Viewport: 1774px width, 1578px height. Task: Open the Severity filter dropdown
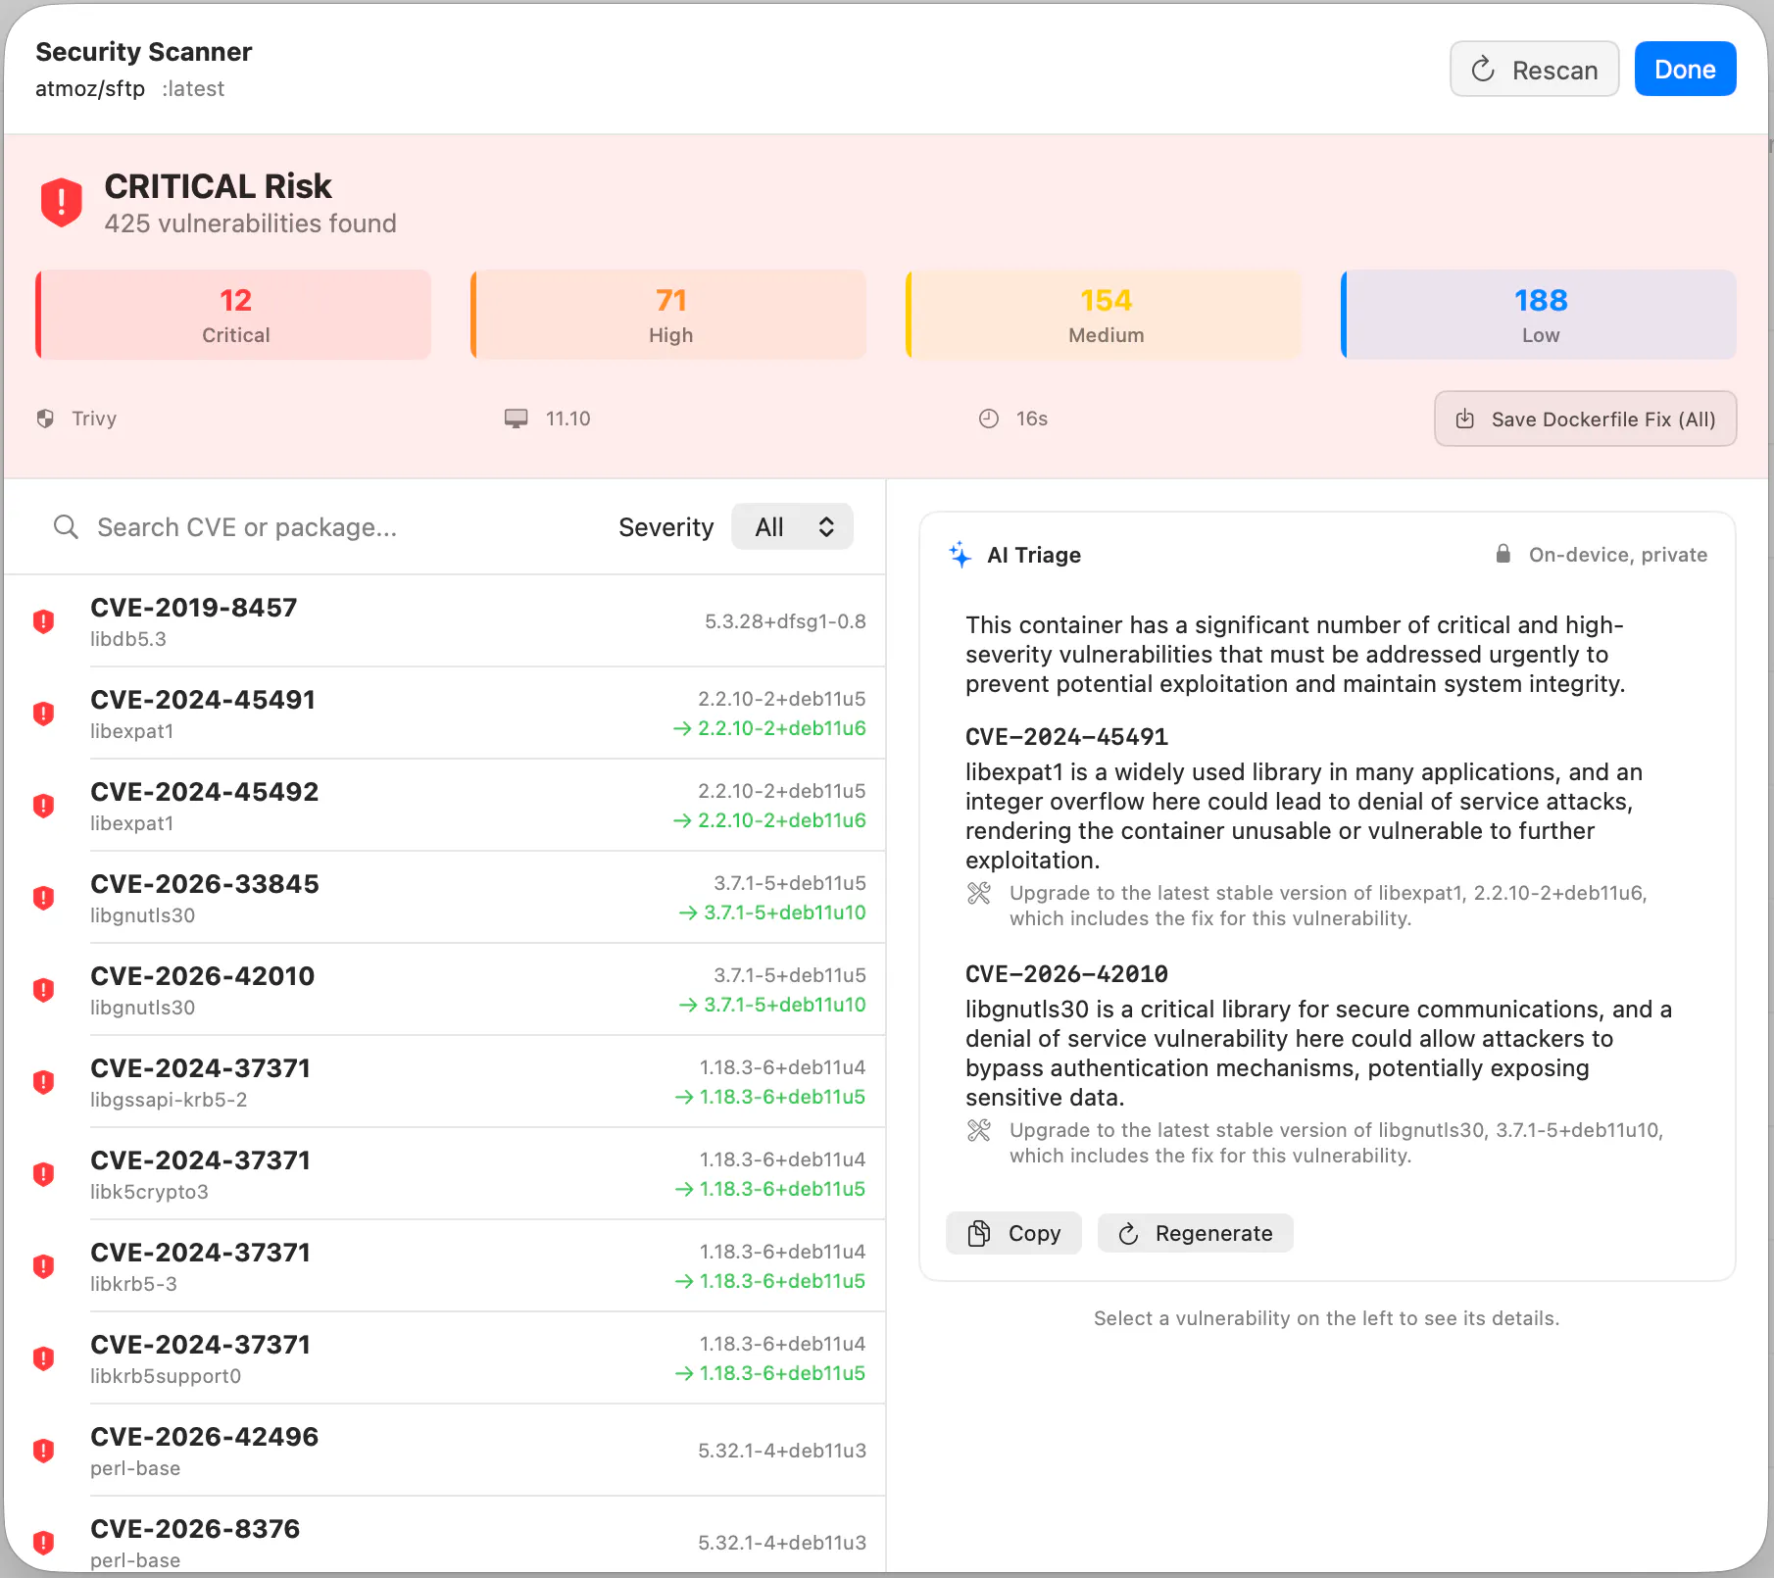tap(792, 527)
